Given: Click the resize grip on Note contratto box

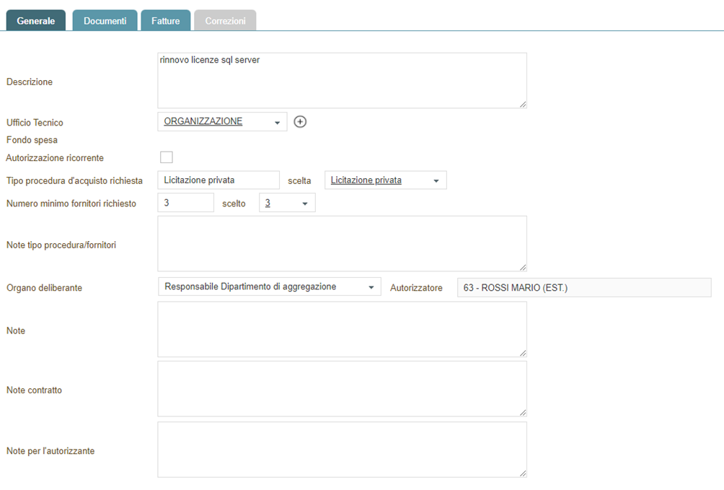Looking at the screenshot, I should point(523,413).
